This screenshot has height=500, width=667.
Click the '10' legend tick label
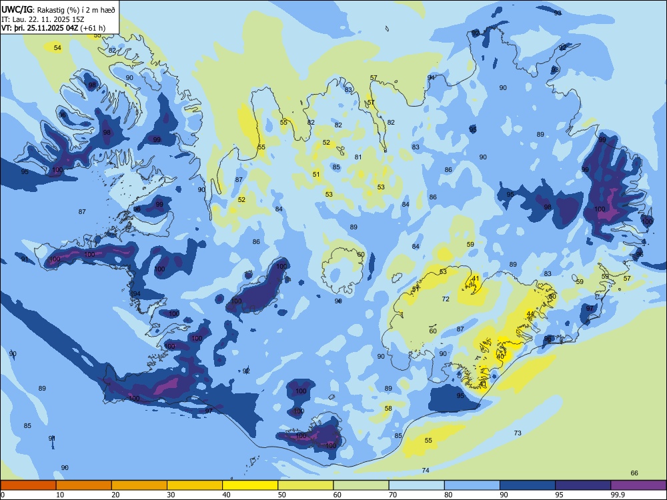coord(60,495)
